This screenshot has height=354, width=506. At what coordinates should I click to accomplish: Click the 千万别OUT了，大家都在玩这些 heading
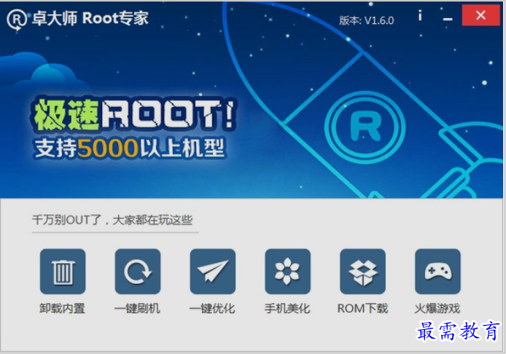pyautogui.click(x=112, y=220)
